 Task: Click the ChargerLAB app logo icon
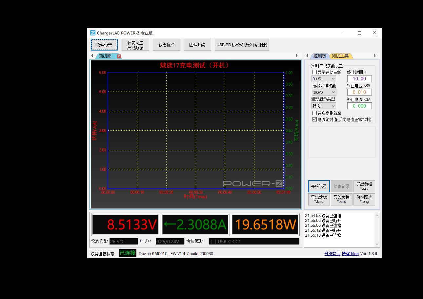point(93,33)
